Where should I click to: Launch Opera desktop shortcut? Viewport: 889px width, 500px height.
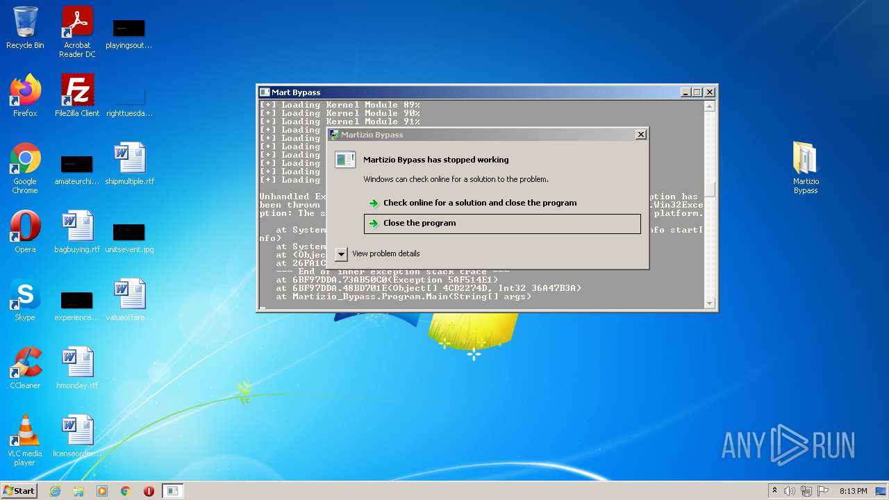25,232
